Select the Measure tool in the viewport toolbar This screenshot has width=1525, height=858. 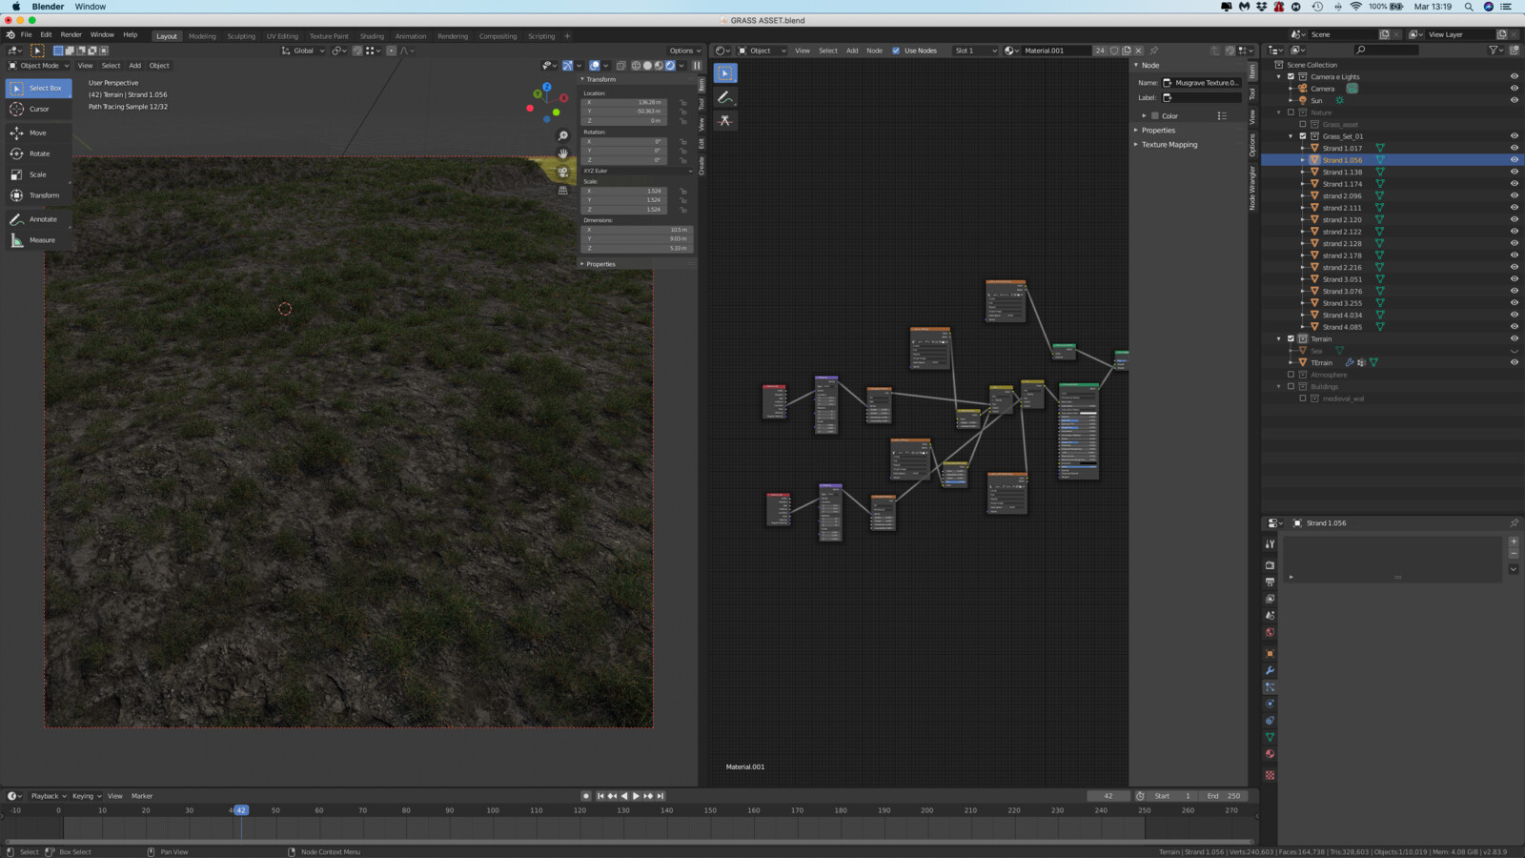click(38, 239)
